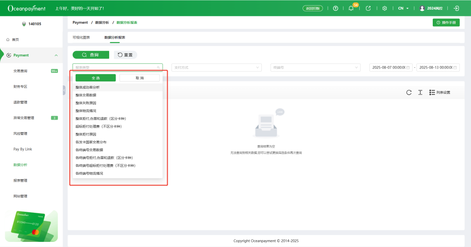Screen dimensions: 471x247
Task: Open the 操作手册 manual button
Action: [x=446, y=22]
